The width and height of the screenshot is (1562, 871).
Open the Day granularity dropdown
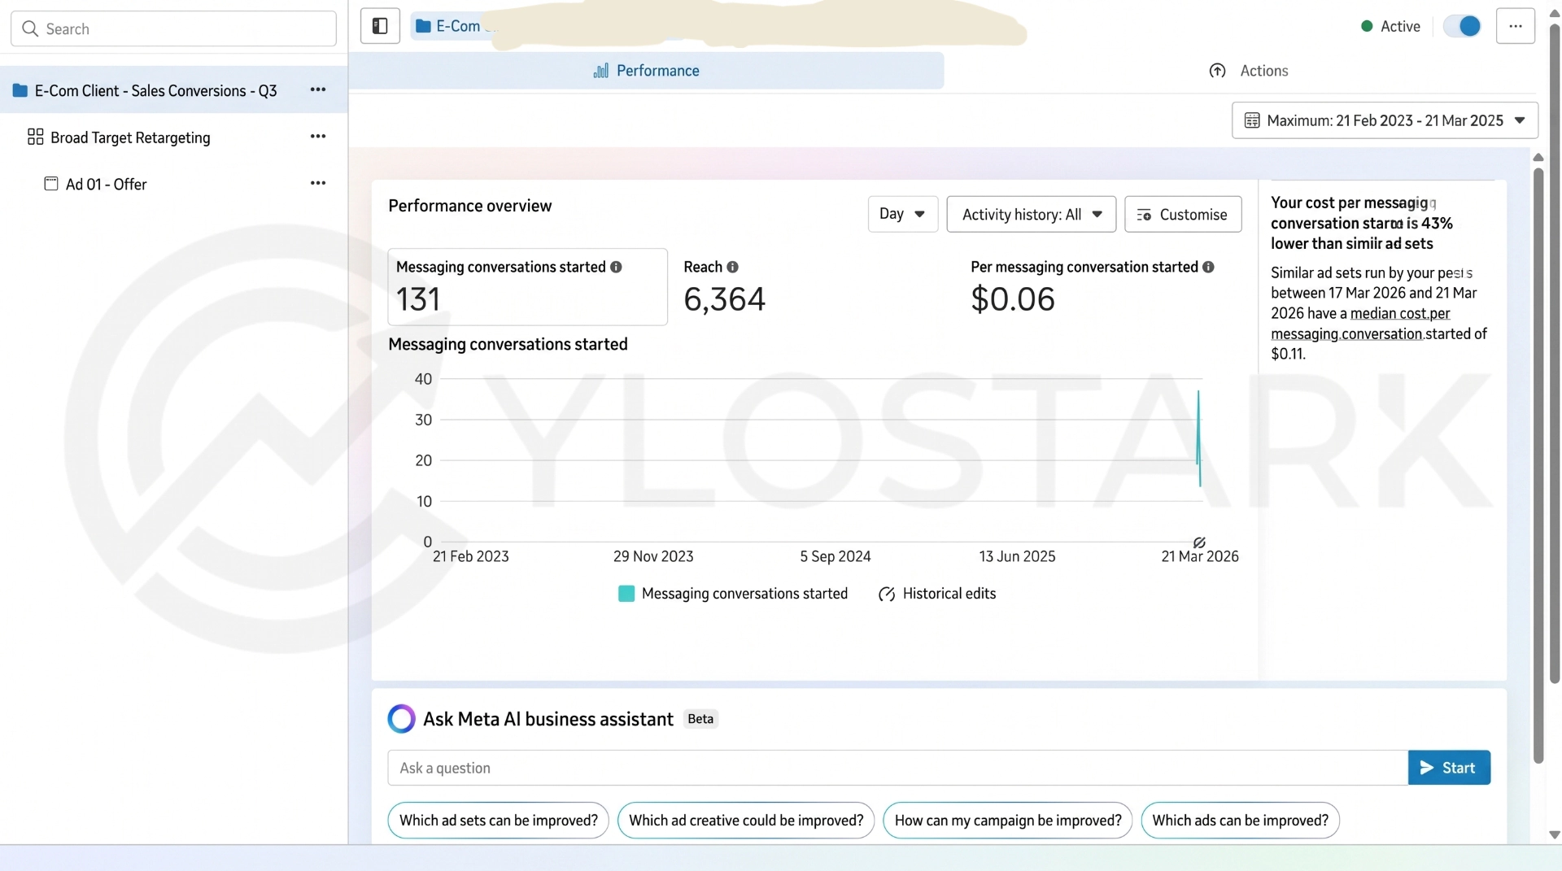pos(902,214)
